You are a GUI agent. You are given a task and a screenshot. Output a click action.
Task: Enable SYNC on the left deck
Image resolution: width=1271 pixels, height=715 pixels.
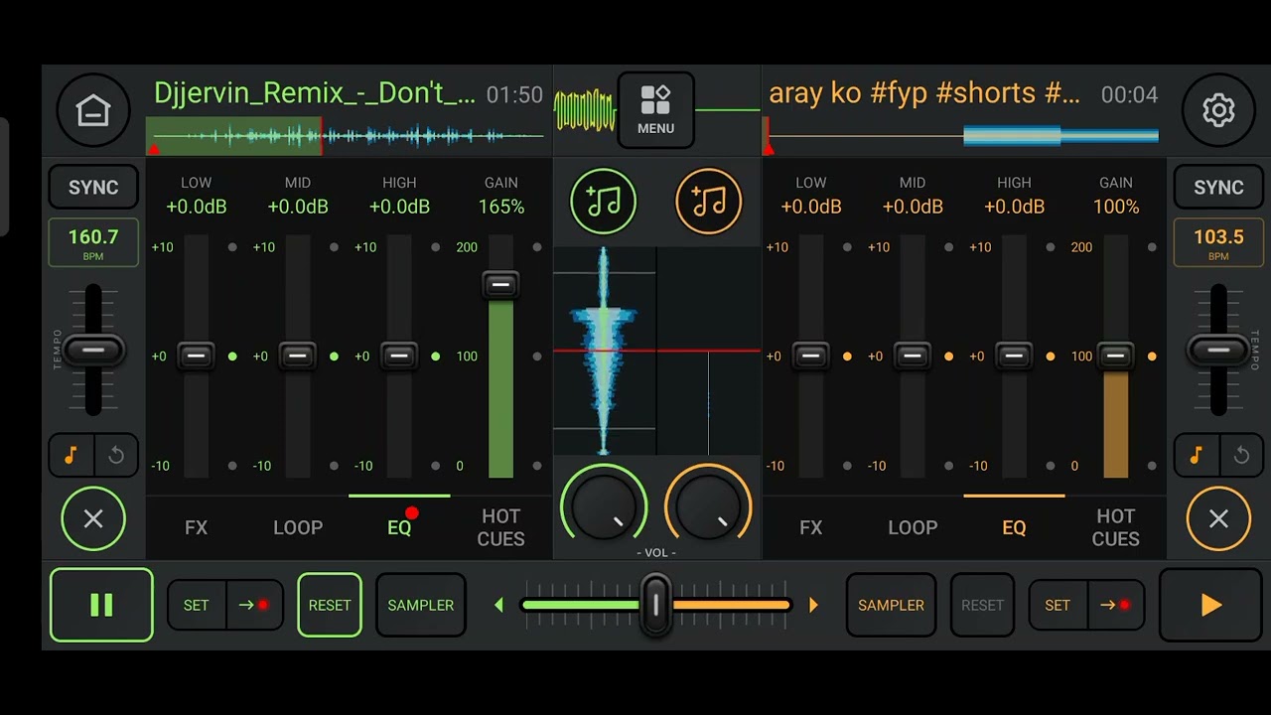point(93,187)
